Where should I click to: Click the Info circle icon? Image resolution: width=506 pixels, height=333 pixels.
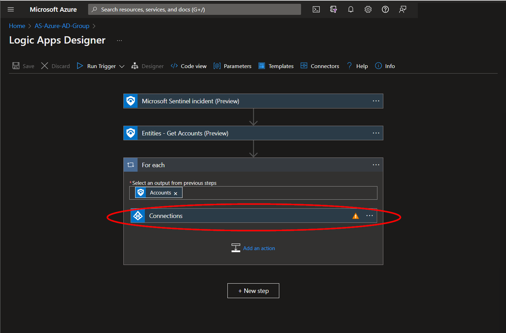point(378,66)
